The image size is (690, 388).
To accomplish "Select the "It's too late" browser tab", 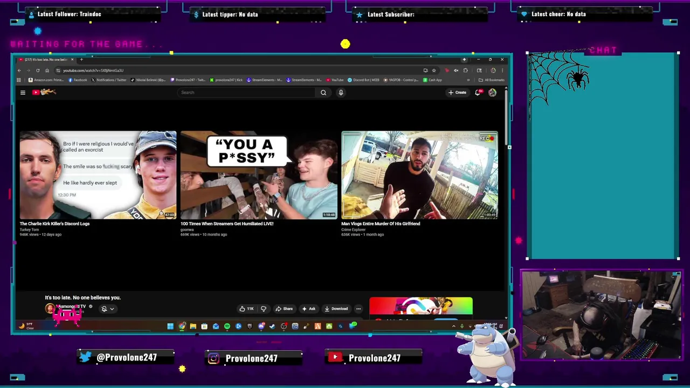I will pos(45,59).
